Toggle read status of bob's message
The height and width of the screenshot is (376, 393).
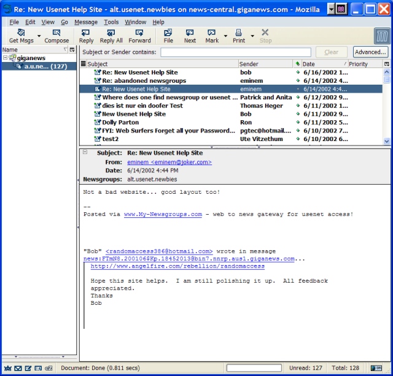298,72
